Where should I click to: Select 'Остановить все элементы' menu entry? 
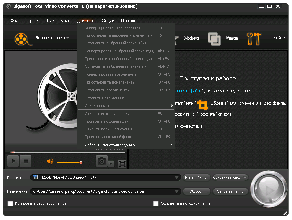coord(126,90)
